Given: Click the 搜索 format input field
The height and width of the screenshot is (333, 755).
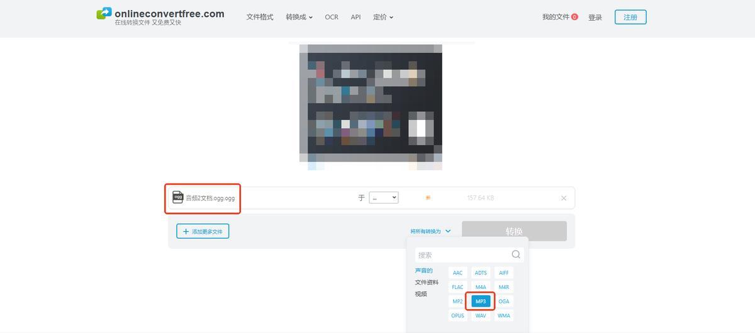Looking at the screenshot, I should pyautogui.click(x=462, y=254).
